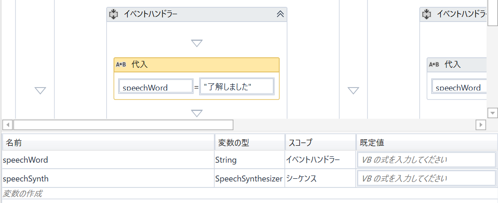Click the speechWord field in Assign activity
The height and width of the screenshot is (203, 498).
156,87
